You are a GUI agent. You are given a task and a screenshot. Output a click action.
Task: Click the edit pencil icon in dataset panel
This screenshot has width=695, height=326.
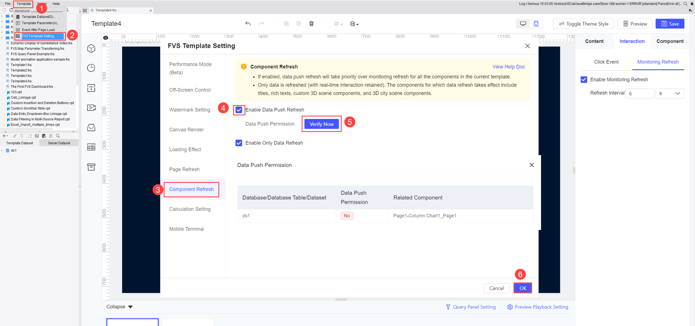(x=15, y=136)
